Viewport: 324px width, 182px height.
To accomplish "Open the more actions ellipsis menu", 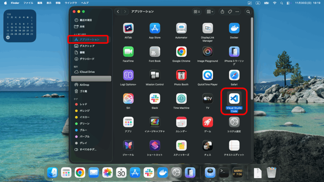I will click(x=237, y=12).
